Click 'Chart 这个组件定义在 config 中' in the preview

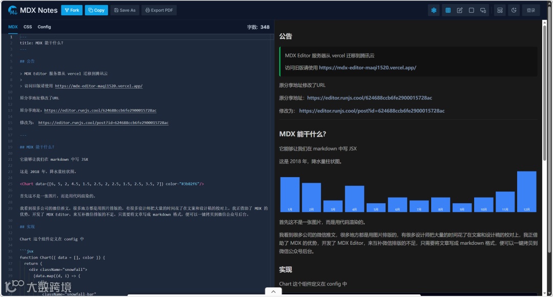point(313,284)
